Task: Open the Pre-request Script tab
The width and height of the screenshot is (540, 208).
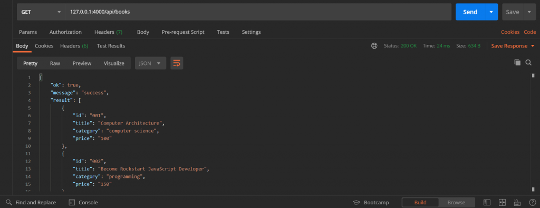Action: 183,32
